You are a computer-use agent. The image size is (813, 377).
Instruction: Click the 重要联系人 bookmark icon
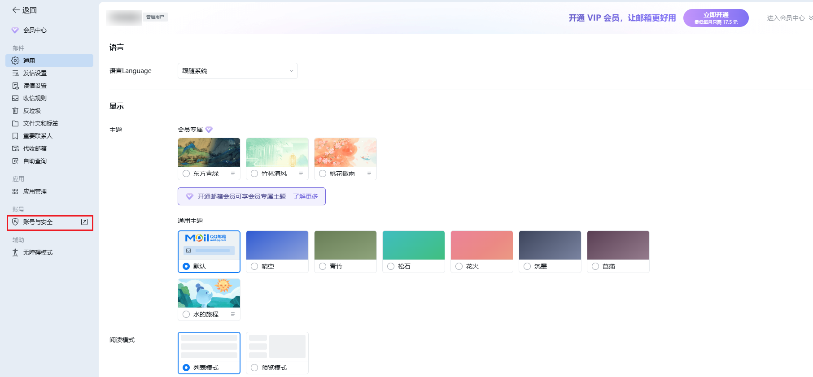(15, 136)
